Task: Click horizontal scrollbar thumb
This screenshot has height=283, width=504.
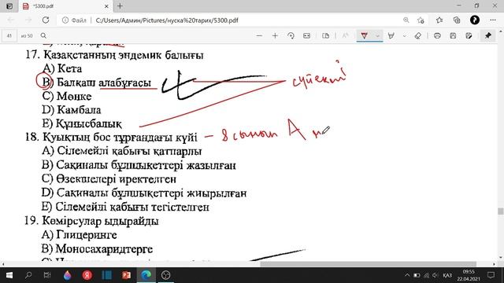Action: pos(369,264)
